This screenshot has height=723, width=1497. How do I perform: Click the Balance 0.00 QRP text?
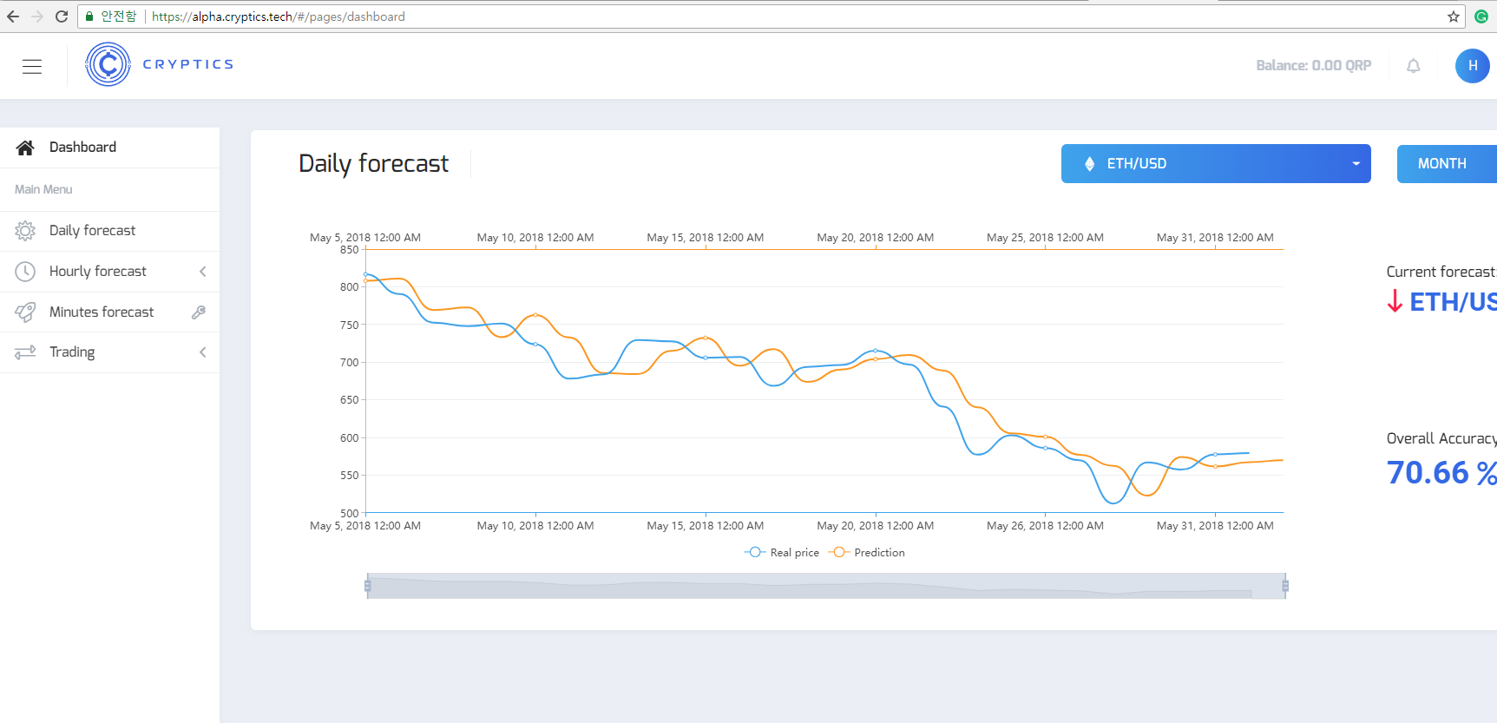[1313, 66]
